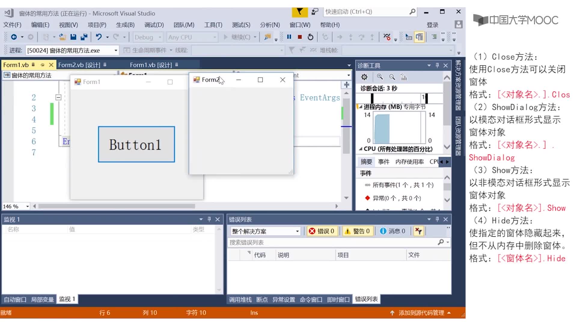
Task: Collapse the code outlining minus box
Action: 58,97
